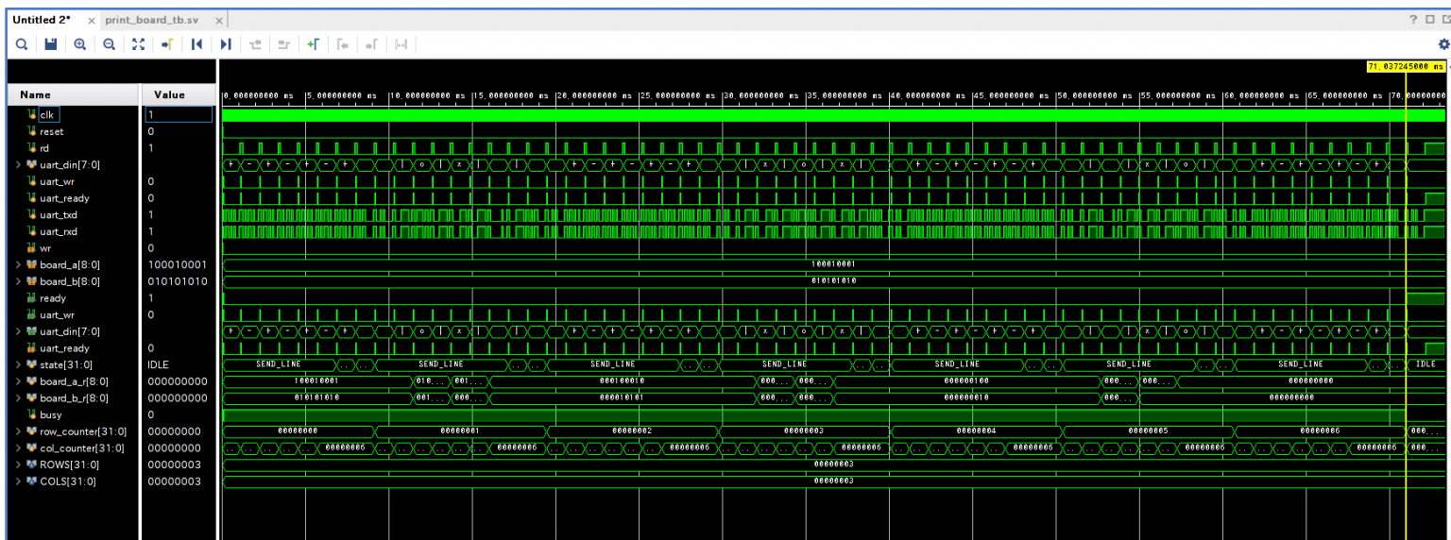Jump to the end time of simulation
This screenshot has width=1451, height=540.
pos(225,43)
